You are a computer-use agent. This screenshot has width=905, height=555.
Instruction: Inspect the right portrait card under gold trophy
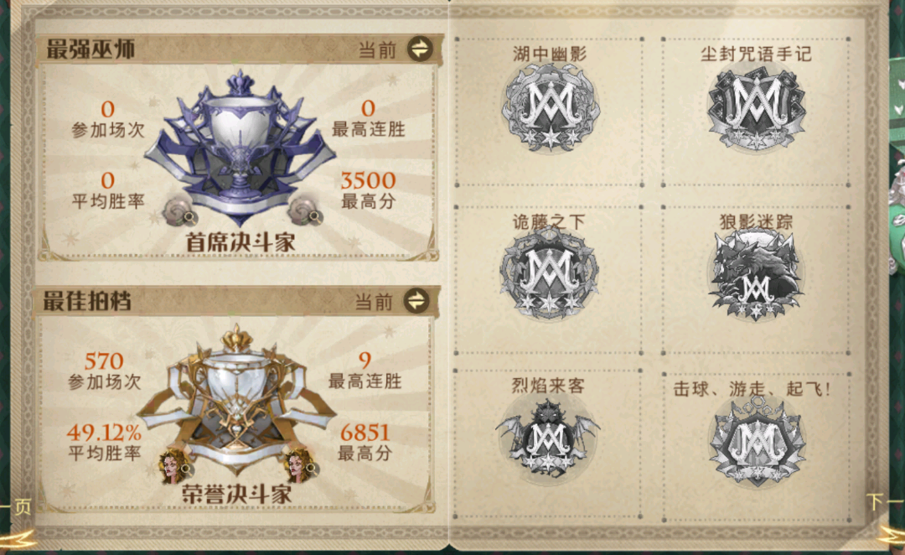pyautogui.click(x=302, y=464)
